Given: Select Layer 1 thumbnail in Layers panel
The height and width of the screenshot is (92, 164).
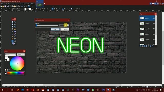Looking at the screenshot, I should (142, 18).
